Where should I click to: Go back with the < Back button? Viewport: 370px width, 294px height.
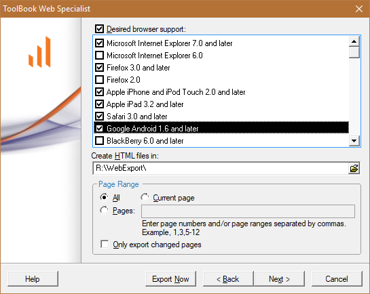pos(228,279)
